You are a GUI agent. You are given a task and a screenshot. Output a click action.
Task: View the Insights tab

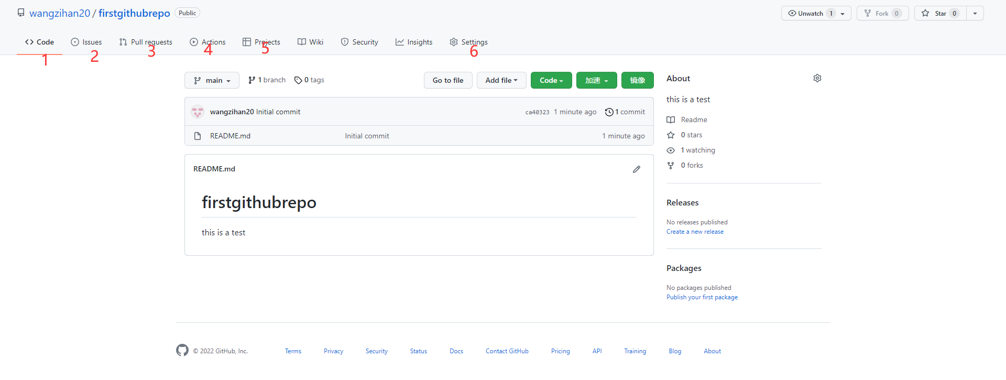click(414, 42)
